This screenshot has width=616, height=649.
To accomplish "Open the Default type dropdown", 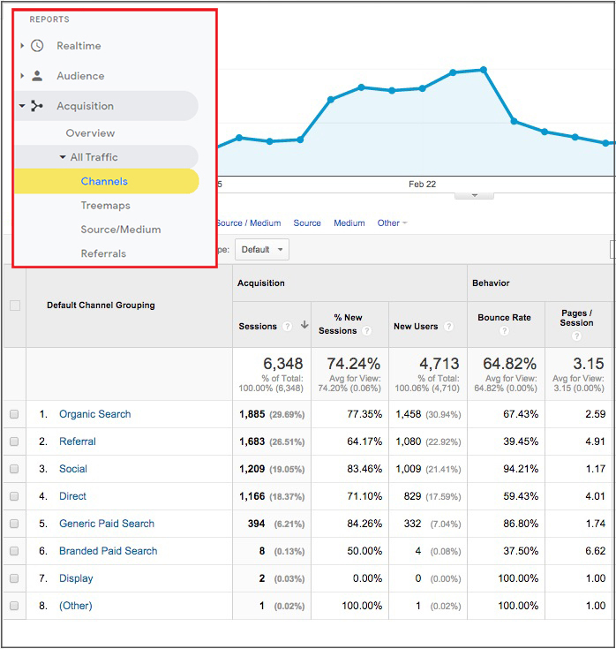I will (262, 250).
